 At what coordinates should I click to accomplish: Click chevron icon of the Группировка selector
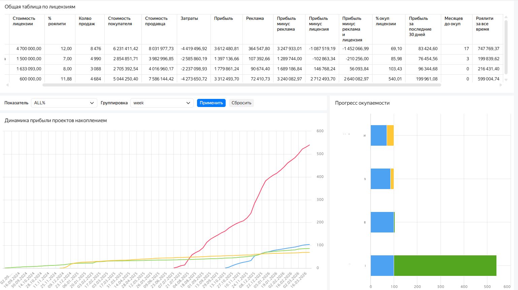188,103
